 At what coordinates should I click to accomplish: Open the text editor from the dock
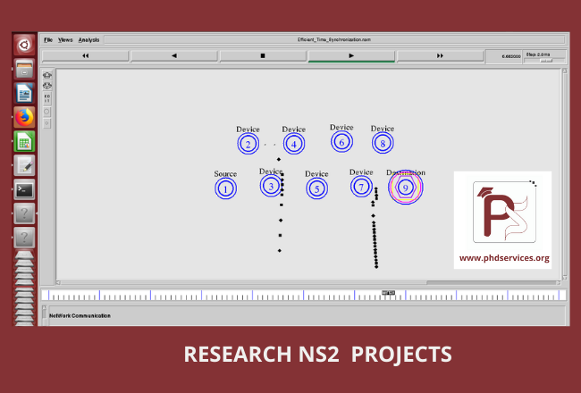[x=24, y=165]
